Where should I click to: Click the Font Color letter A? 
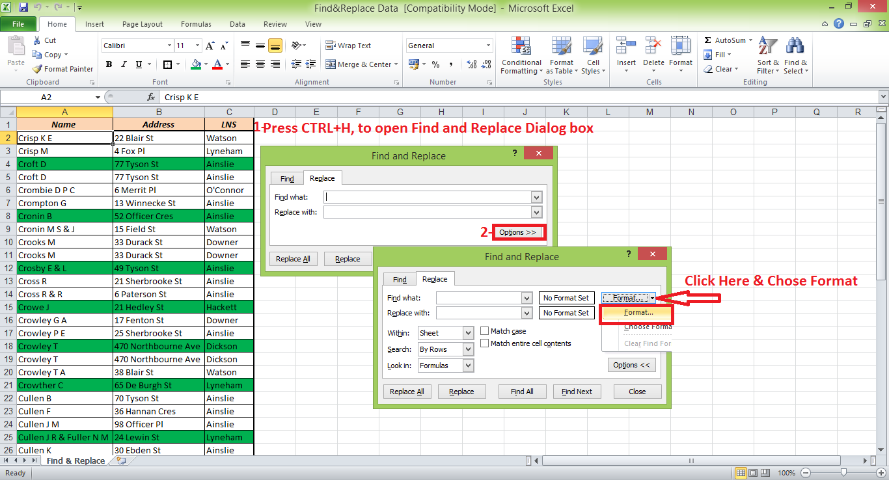point(217,64)
